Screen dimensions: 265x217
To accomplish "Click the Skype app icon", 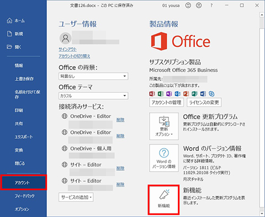I will point(211,94).
